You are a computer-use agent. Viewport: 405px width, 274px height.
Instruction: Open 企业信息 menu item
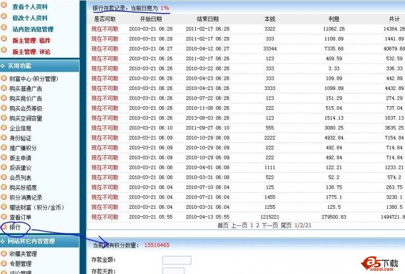pos(20,128)
